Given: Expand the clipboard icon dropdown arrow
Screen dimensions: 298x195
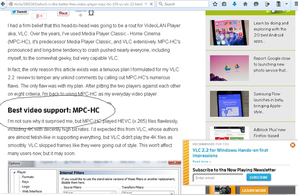Looking at the screenshot, I should 286,4.
